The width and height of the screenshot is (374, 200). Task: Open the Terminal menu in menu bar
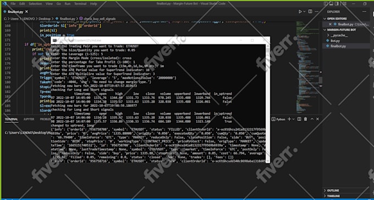coord(80,4)
